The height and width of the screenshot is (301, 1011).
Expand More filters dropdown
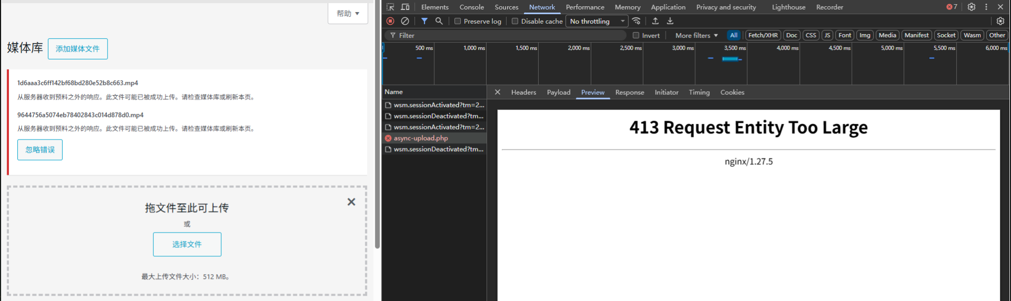(x=697, y=35)
